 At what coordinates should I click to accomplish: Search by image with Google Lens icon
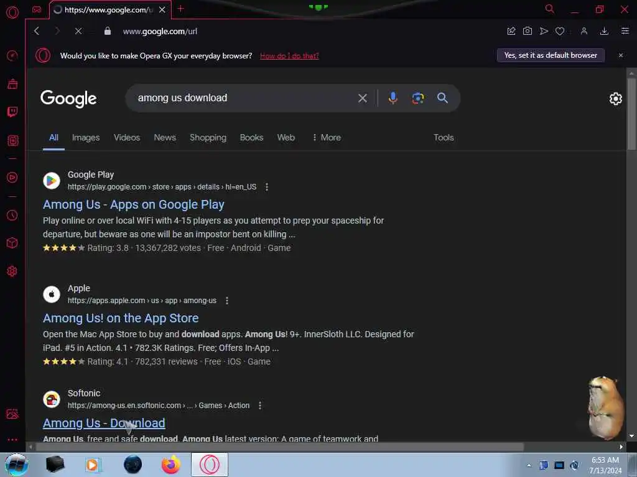[x=417, y=98]
